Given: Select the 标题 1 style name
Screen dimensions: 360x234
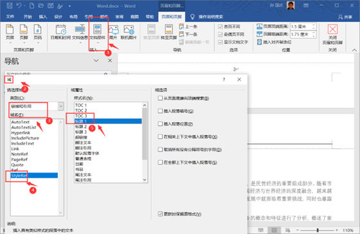Looking at the screenshot, I should 108,121.
